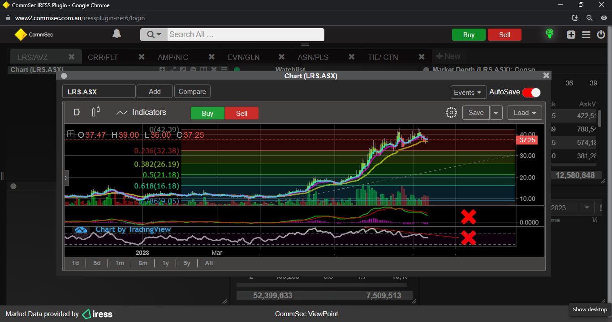The width and height of the screenshot is (612, 322).
Task: Select the 6m time range
Action: tap(143, 263)
